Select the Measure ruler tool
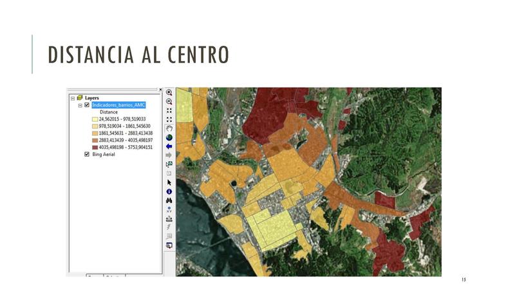 (169, 218)
